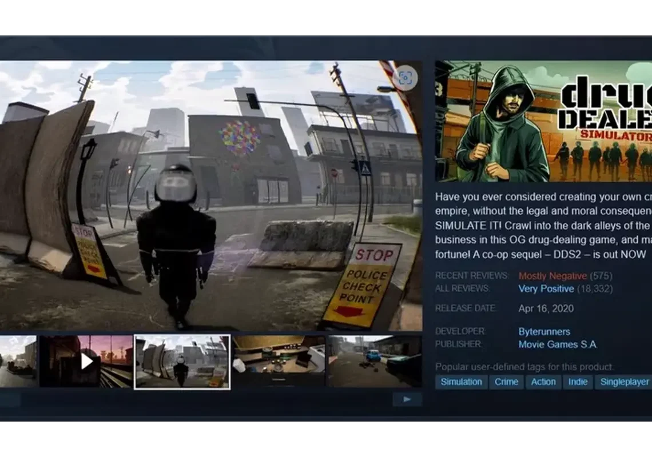Screen dimensions: 652x457
Task: Open the partially visible first street thumbnail
Action: point(18,362)
